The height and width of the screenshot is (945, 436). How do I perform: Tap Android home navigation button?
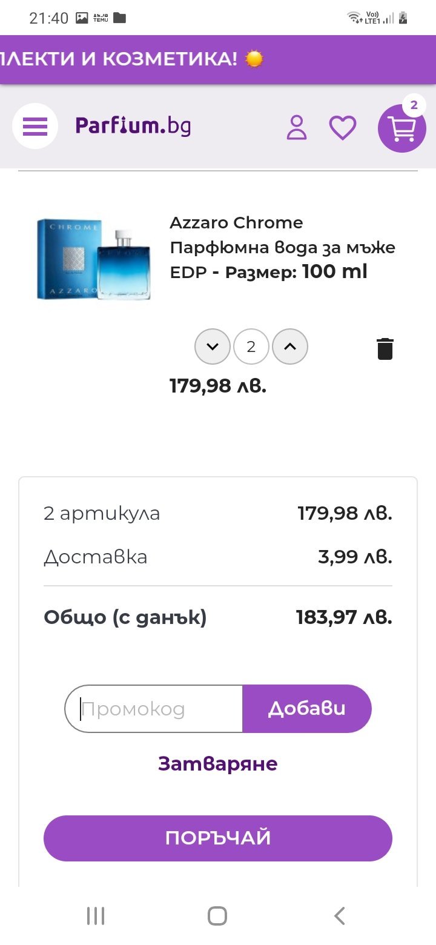pyautogui.click(x=217, y=915)
